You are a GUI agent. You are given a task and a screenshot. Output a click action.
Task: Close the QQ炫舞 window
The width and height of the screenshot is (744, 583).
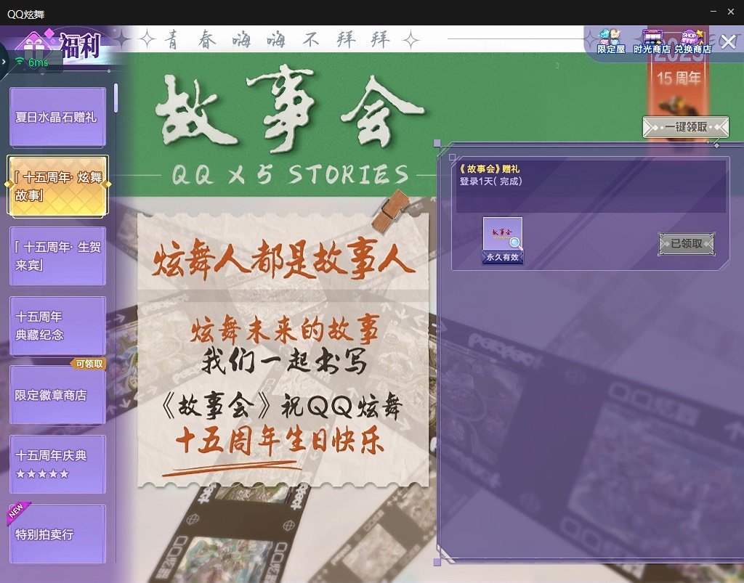click(731, 12)
